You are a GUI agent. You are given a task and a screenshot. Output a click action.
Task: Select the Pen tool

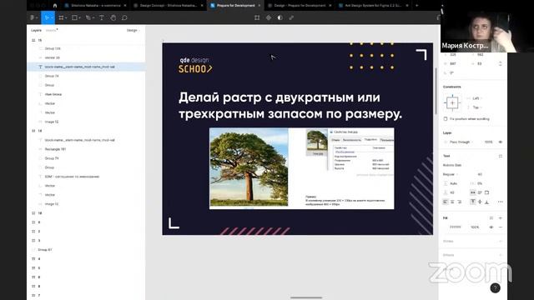click(x=88, y=17)
